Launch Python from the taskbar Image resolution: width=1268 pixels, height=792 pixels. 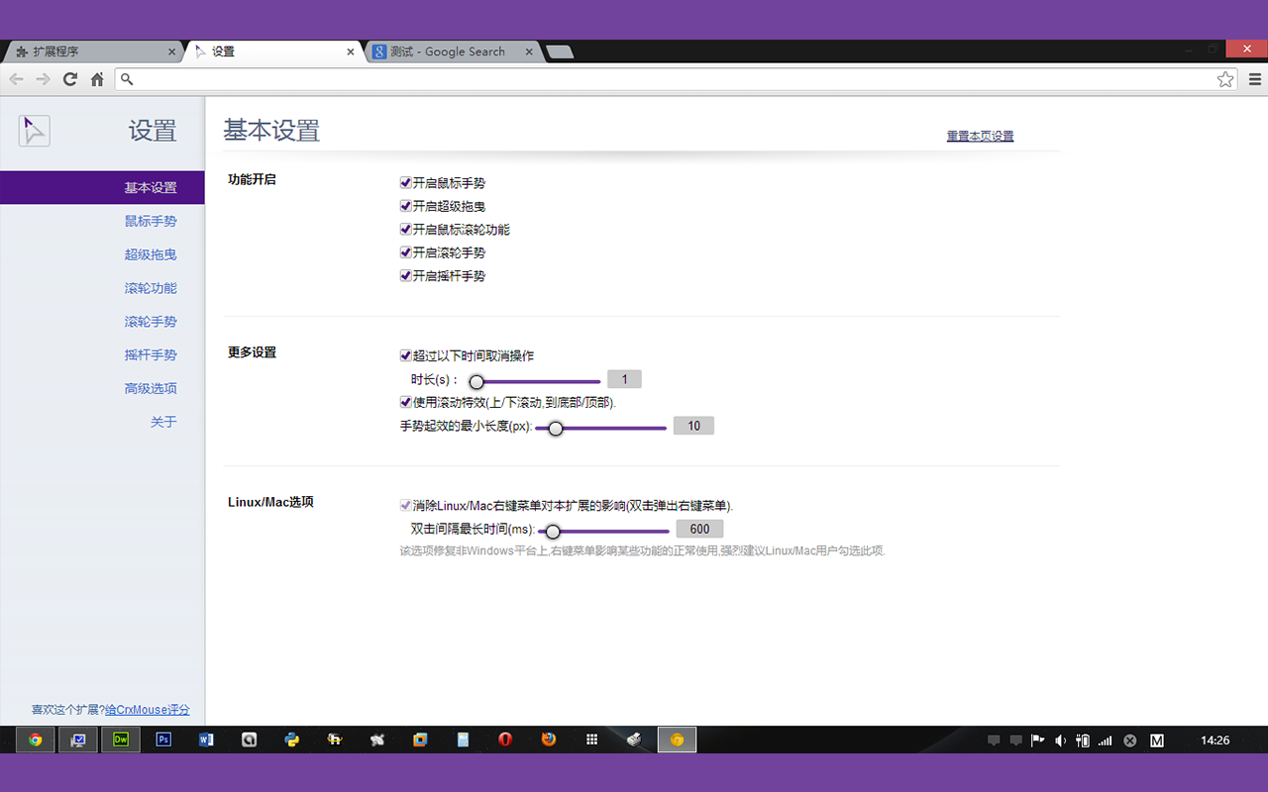tap(291, 739)
